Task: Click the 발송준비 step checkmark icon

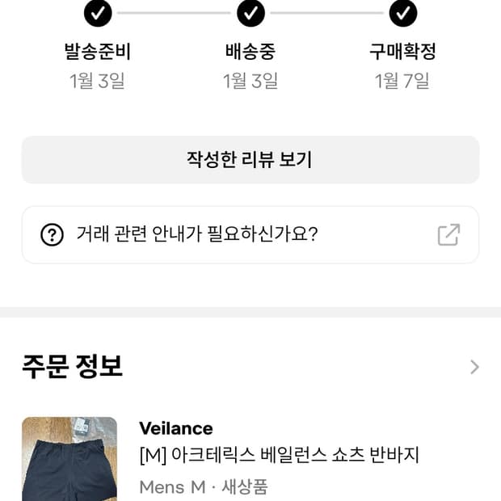Action: [x=98, y=13]
